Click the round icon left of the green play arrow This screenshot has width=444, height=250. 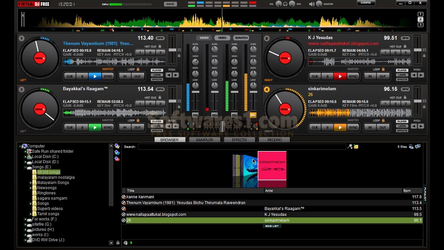[x=126, y=243]
